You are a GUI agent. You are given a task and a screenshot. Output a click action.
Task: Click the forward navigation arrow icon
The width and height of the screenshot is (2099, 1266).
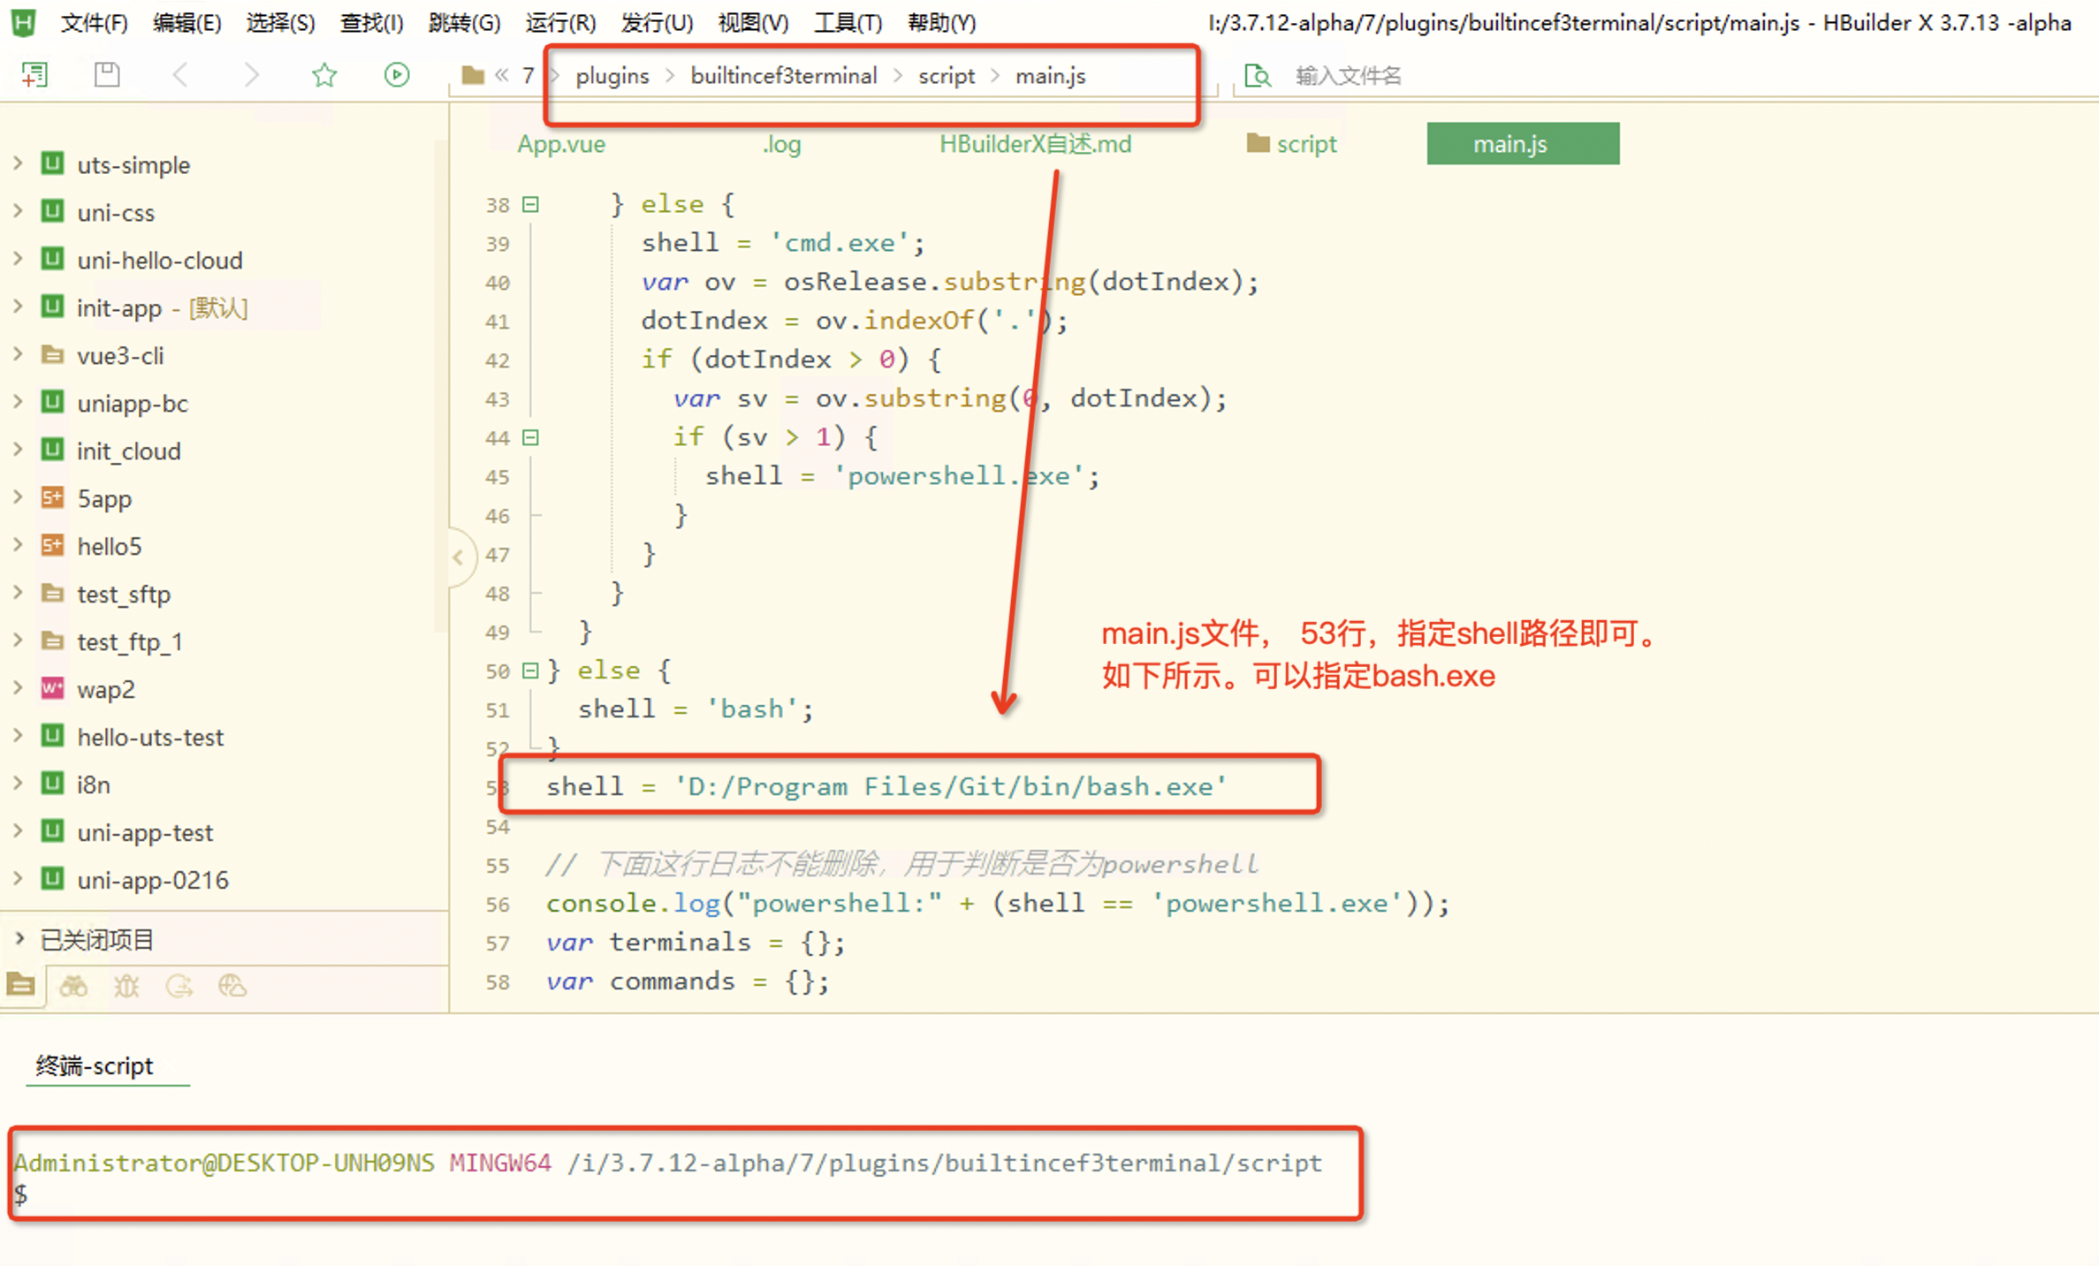pos(252,75)
